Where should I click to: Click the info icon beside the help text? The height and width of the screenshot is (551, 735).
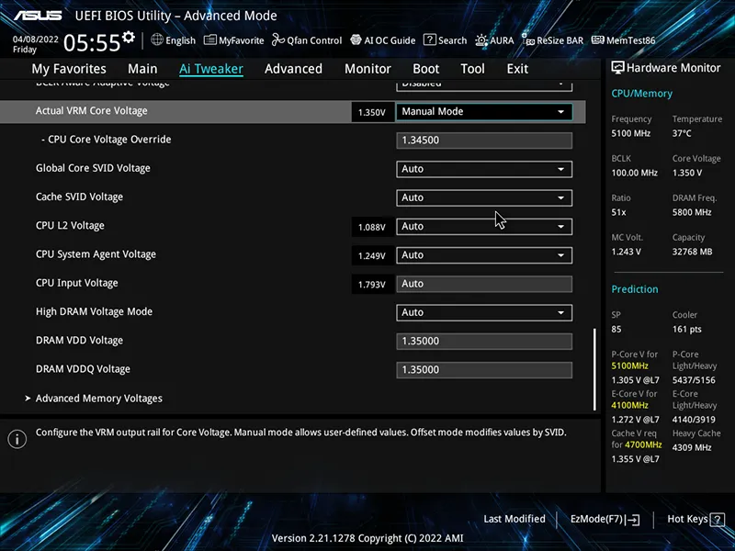point(17,439)
